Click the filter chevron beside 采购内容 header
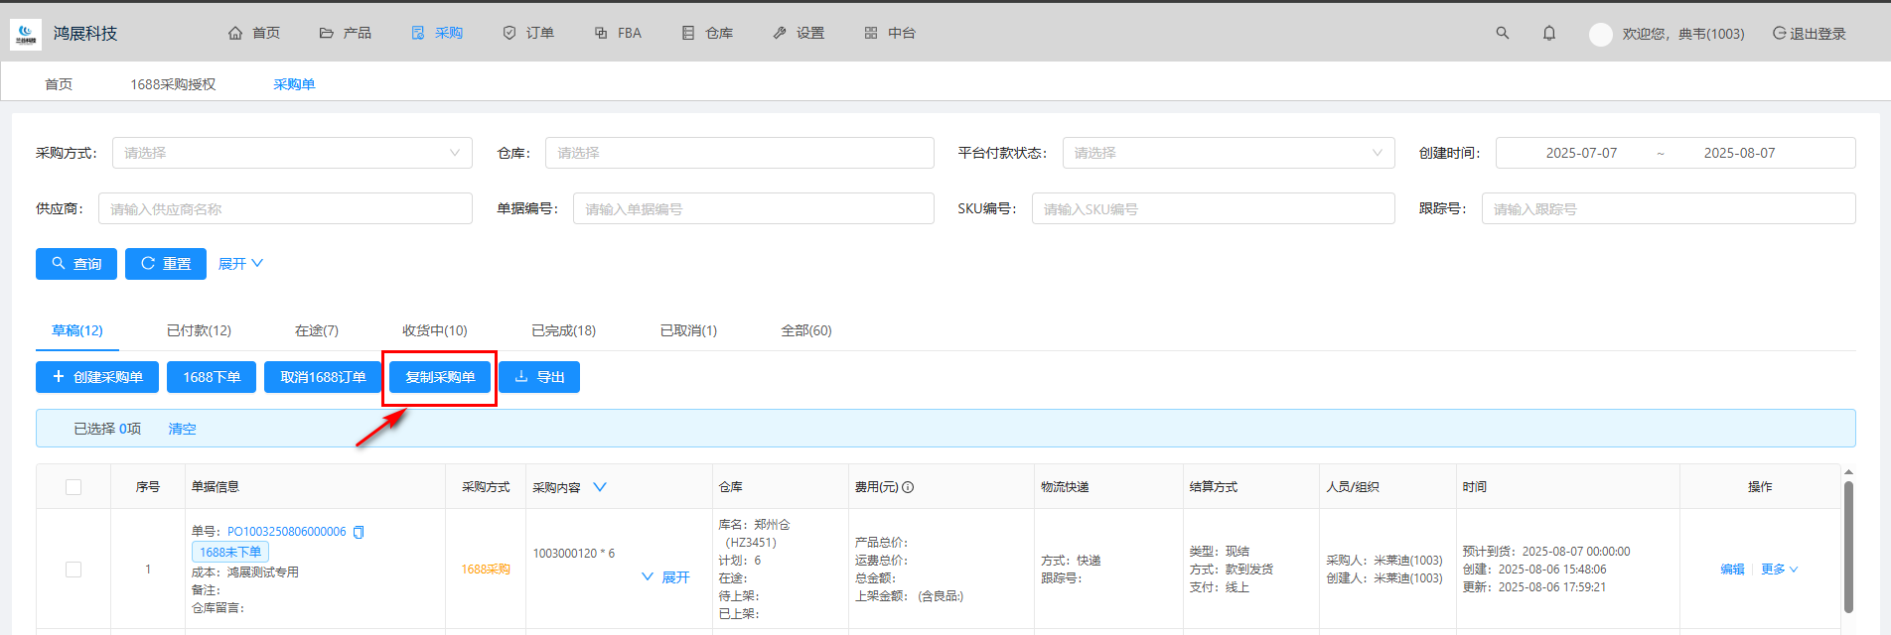Viewport: 1891px width, 635px height. coord(599,487)
